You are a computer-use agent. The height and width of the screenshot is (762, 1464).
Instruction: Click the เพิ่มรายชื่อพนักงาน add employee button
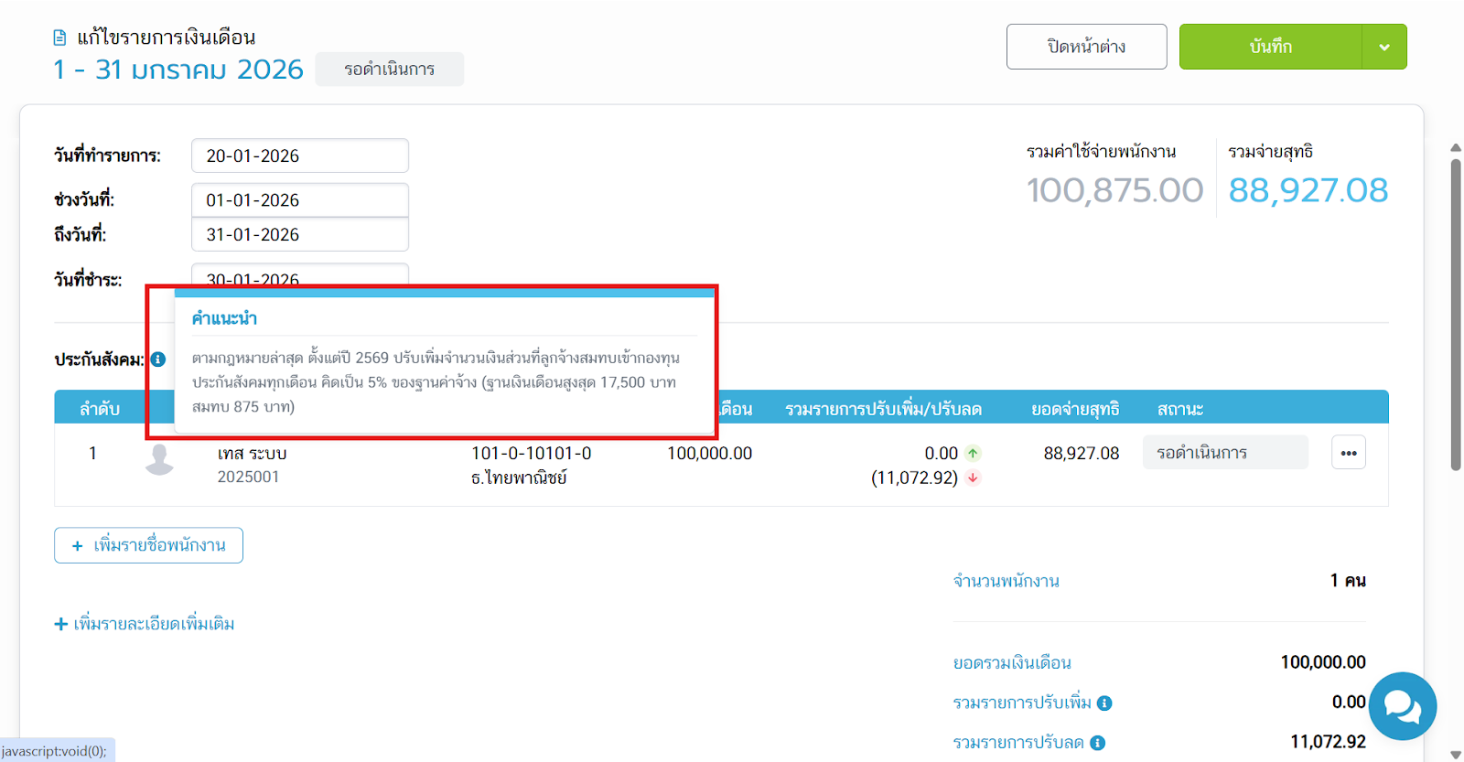click(x=148, y=545)
